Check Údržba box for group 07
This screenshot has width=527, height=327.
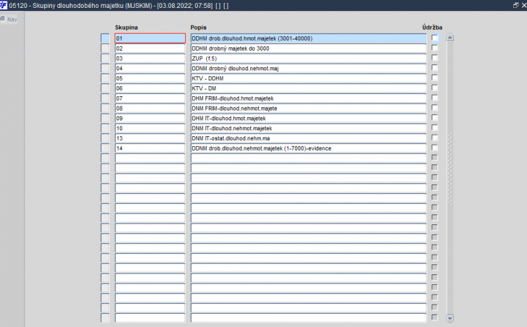pyautogui.click(x=435, y=97)
